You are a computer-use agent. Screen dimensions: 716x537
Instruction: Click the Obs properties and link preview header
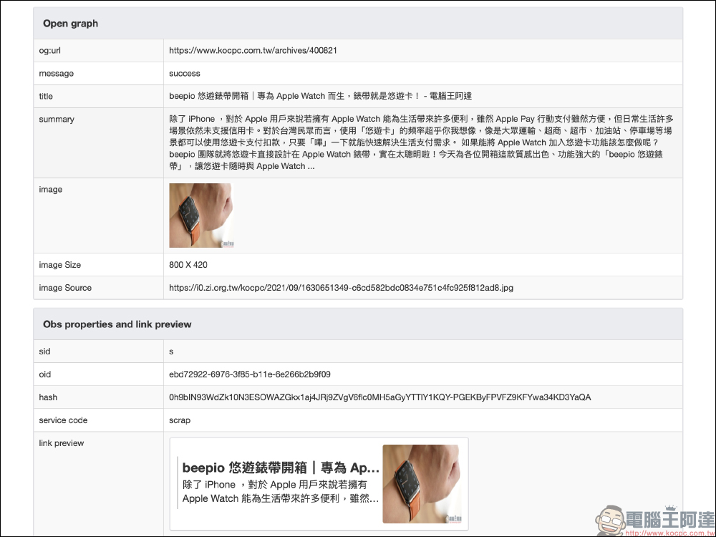coord(358,324)
